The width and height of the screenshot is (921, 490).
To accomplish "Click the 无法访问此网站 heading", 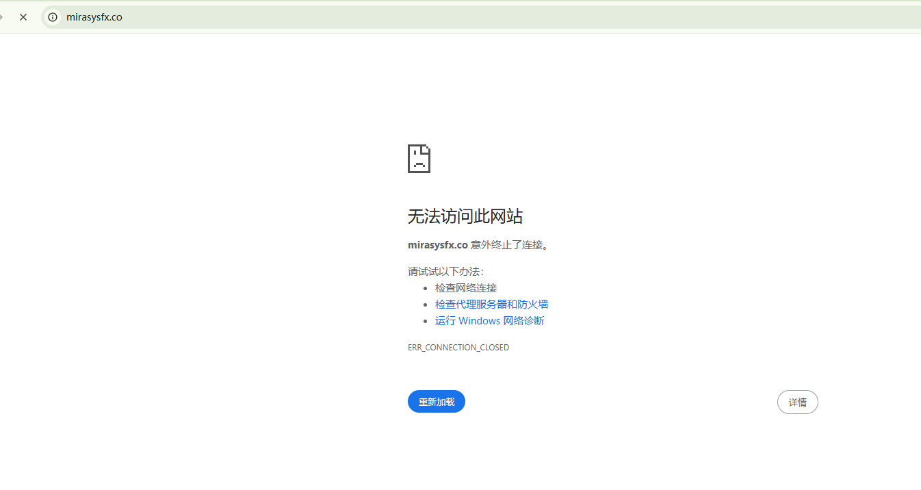I will click(x=465, y=216).
